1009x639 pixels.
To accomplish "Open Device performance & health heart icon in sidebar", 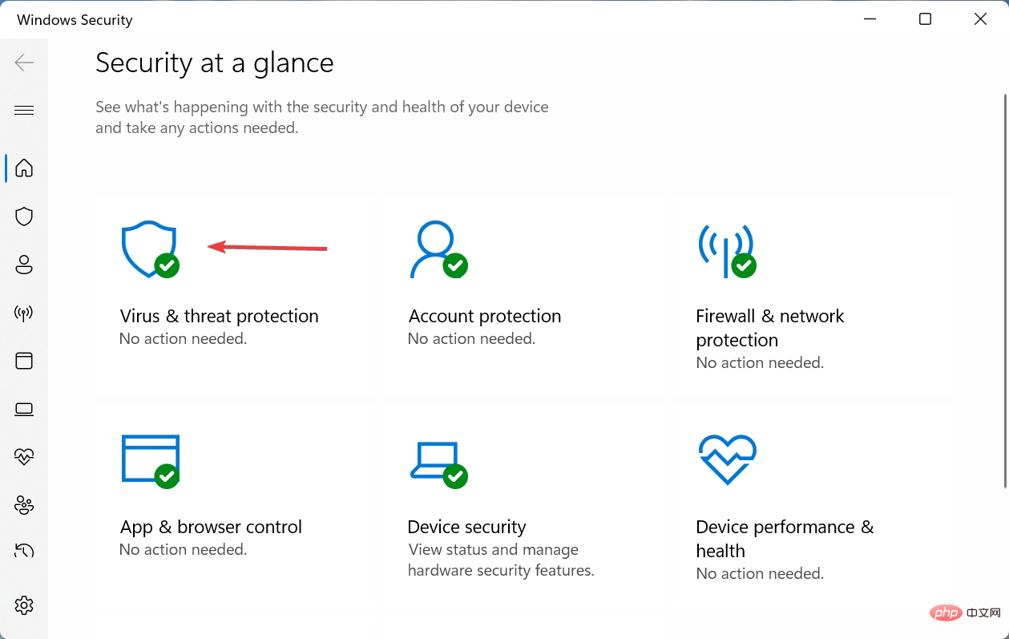I will coord(24,456).
